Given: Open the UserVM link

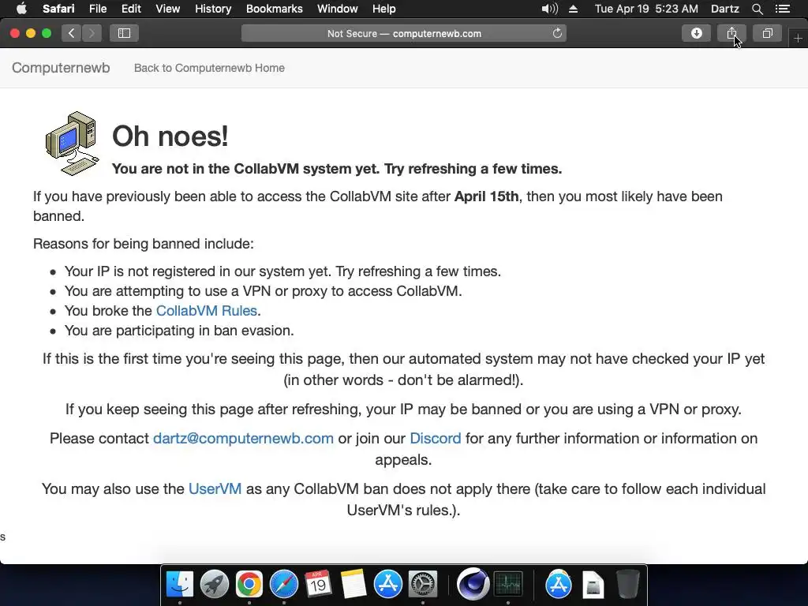Looking at the screenshot, I should pyautogui.click(x=215, y=489).
